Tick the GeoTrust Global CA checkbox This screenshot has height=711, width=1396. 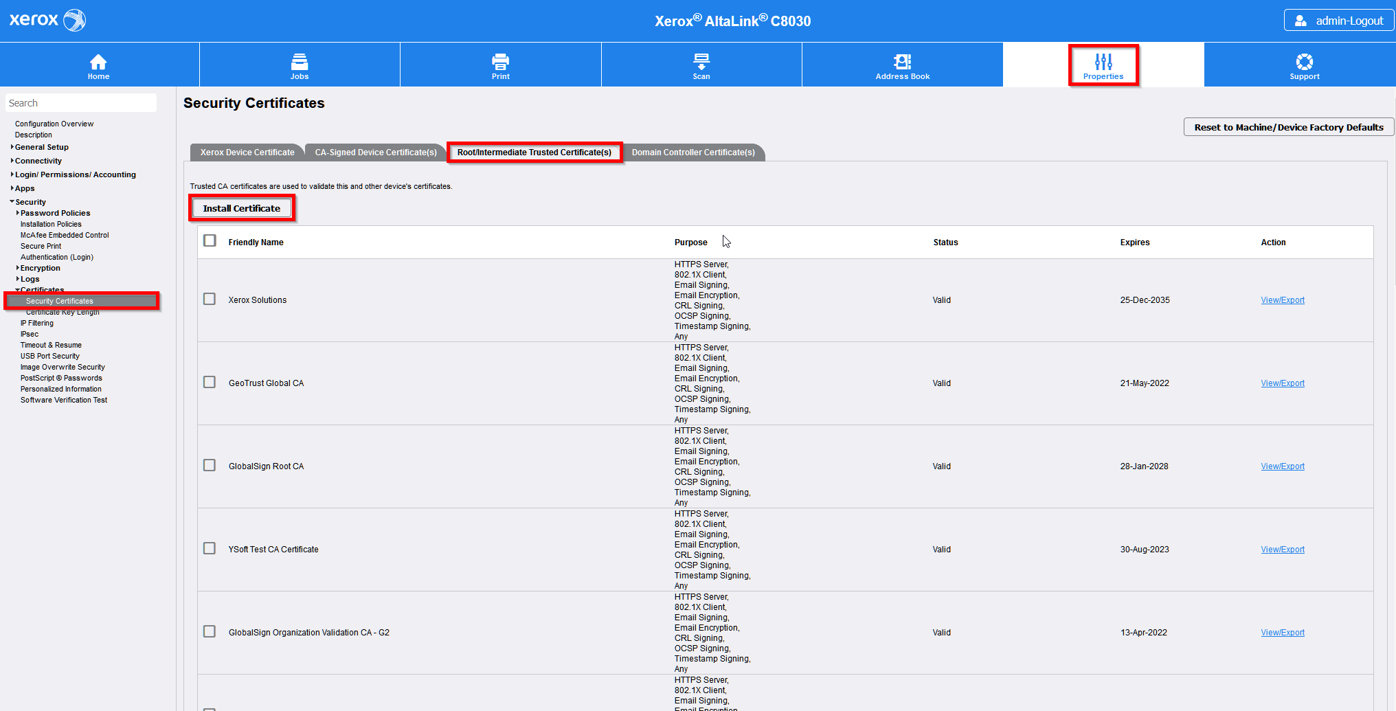[210, 383]
